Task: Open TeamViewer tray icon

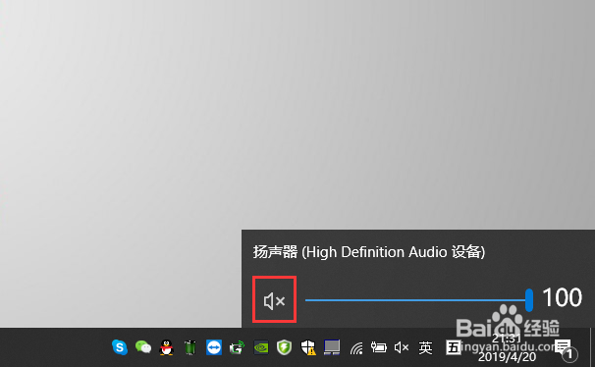Action: coord(214,347)
